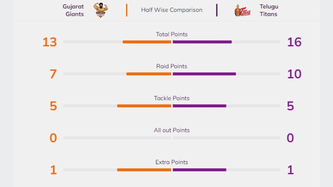
Task: Click the Extra Points label
Action: [172, 162]
